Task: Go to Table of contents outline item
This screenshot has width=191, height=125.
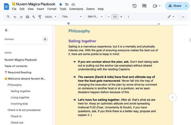Action: point(16,66)
